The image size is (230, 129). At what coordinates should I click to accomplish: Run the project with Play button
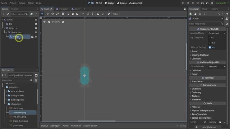tap(183, 3)
